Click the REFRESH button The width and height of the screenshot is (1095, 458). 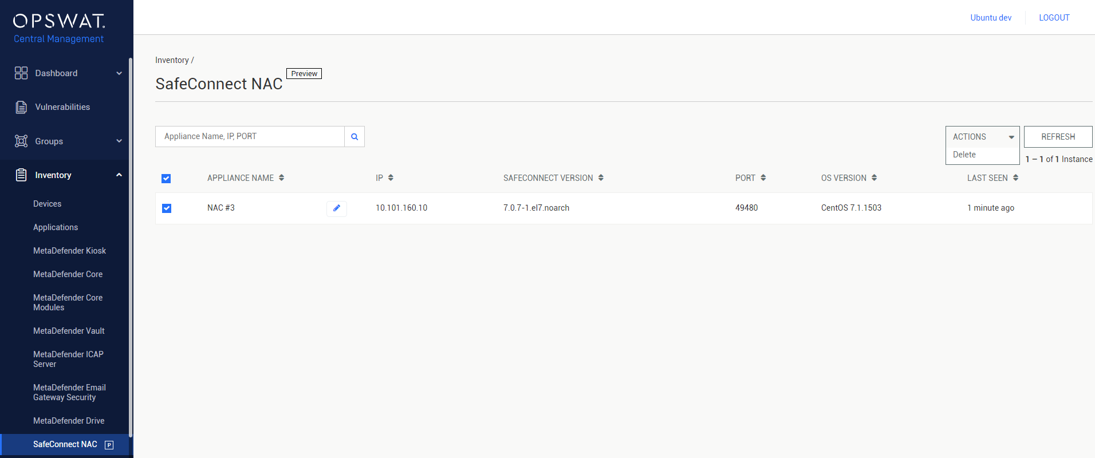tap(1058, 137)
